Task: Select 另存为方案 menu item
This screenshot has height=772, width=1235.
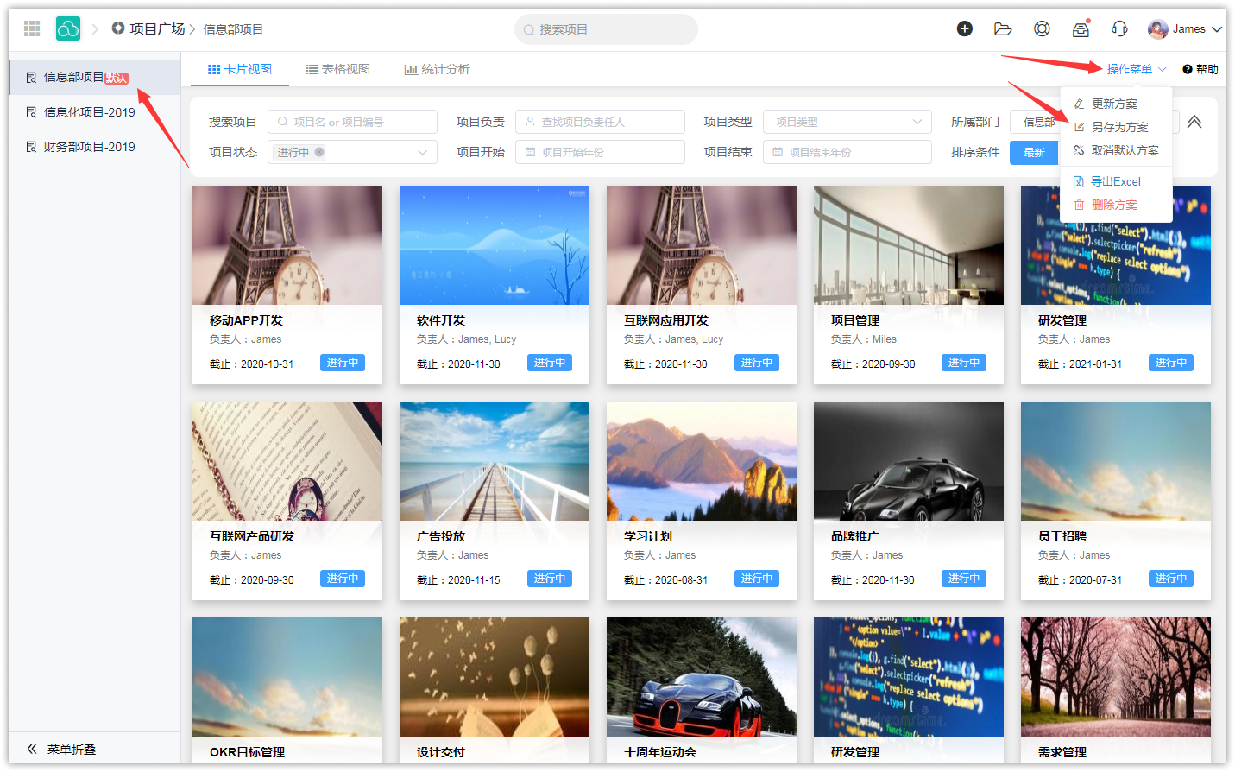Action: [x=1116, y=127]
